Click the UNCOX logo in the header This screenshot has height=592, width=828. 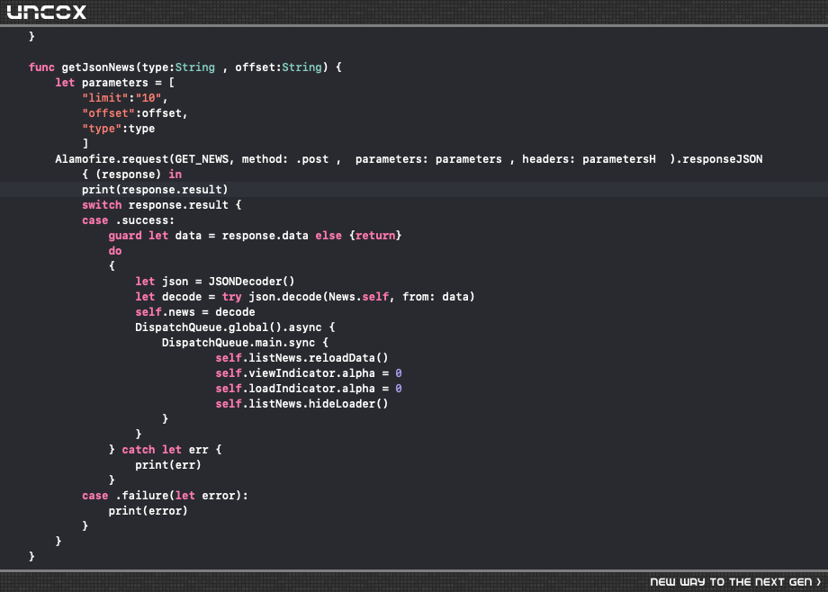coord(47,13)
